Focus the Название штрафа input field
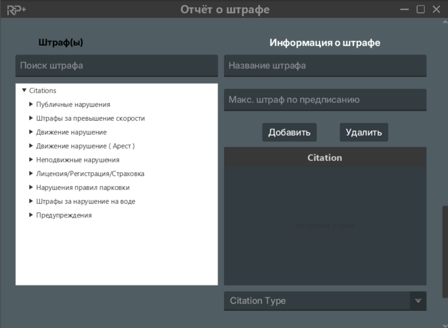The height and width of the screenshot is (328, 448). 325,66
